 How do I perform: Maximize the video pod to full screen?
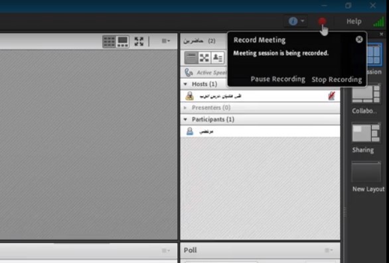139,41
